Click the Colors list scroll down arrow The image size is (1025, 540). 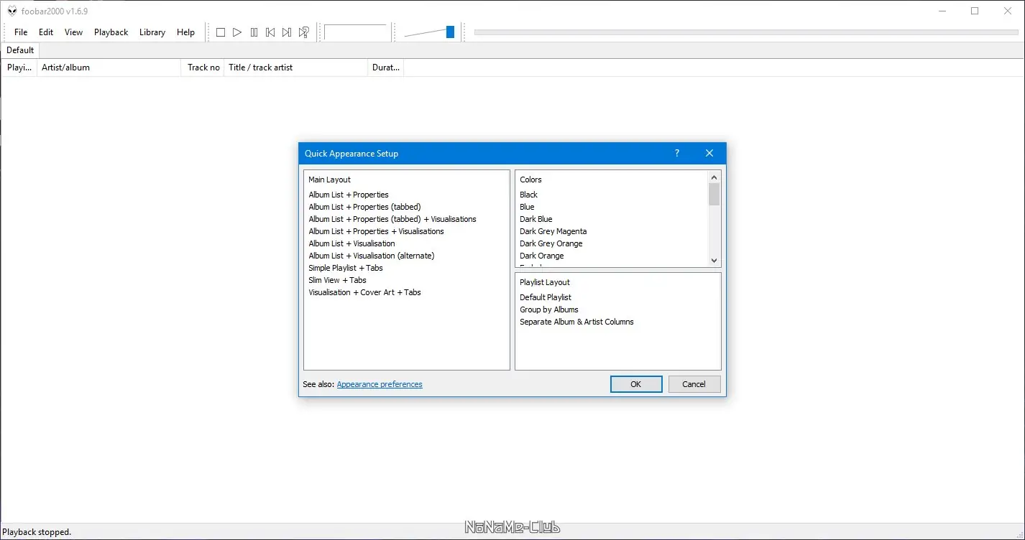(x=714, y=261)
